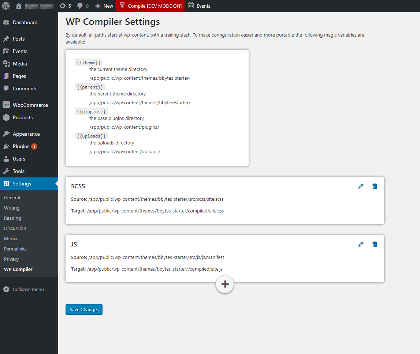Add a new compiler entry

pos(225,284)
